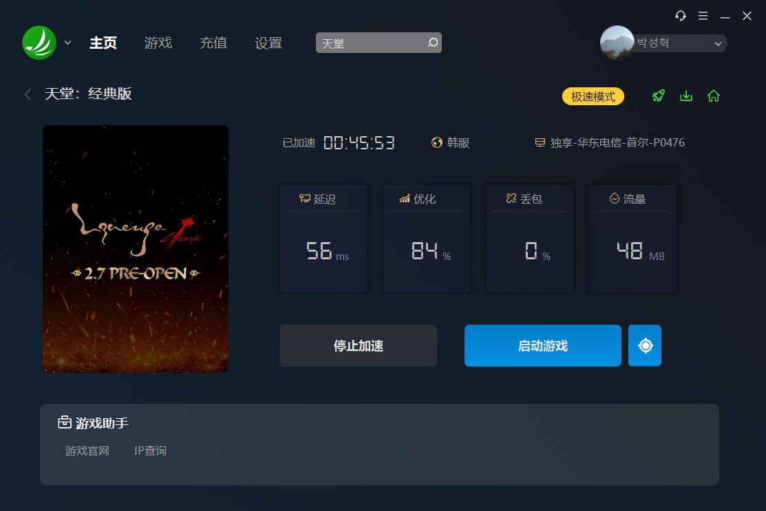Open the 充值 recharge tab
766x511 pixels.
click(x=213, y=43)
